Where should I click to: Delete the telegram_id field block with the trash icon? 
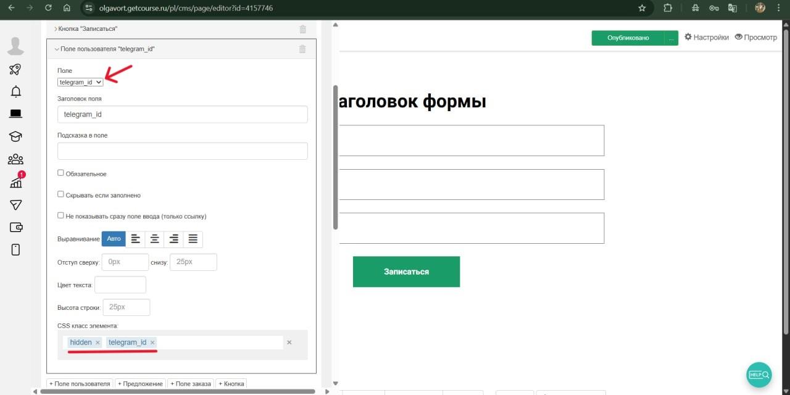302,49
